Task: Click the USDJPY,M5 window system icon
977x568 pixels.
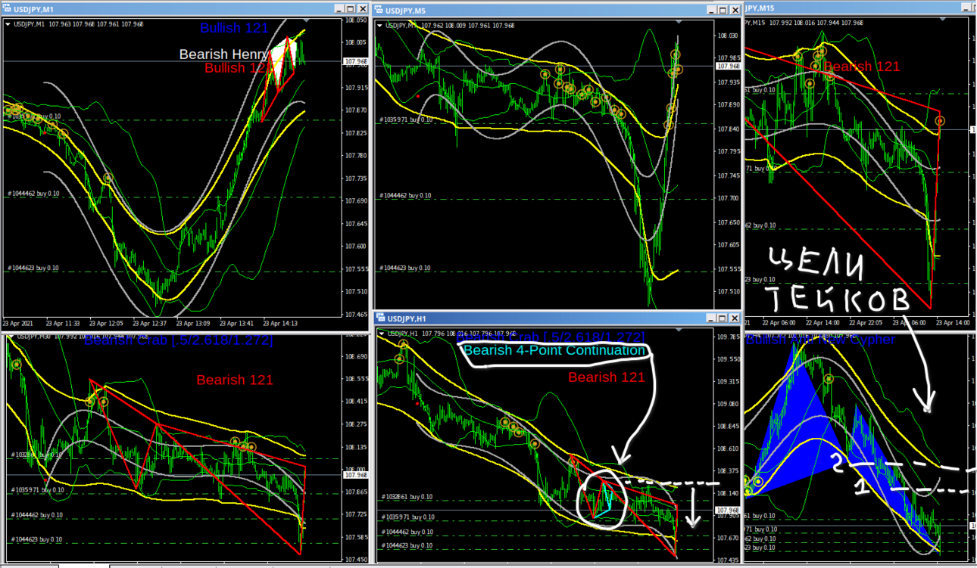Action: coord(379,10)
